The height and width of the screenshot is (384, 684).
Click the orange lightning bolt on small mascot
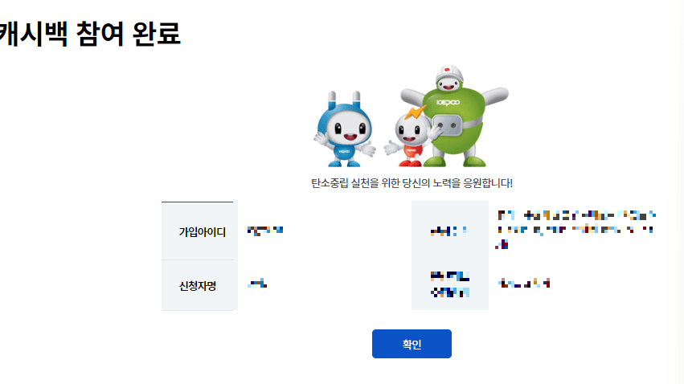(x=415, y=112)
